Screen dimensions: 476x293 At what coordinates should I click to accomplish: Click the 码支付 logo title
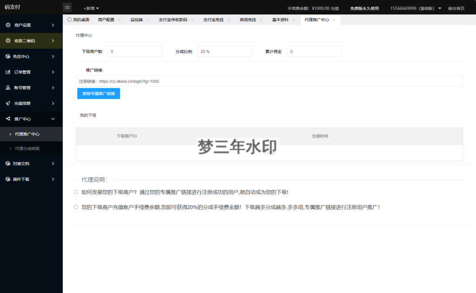[13, 7]
